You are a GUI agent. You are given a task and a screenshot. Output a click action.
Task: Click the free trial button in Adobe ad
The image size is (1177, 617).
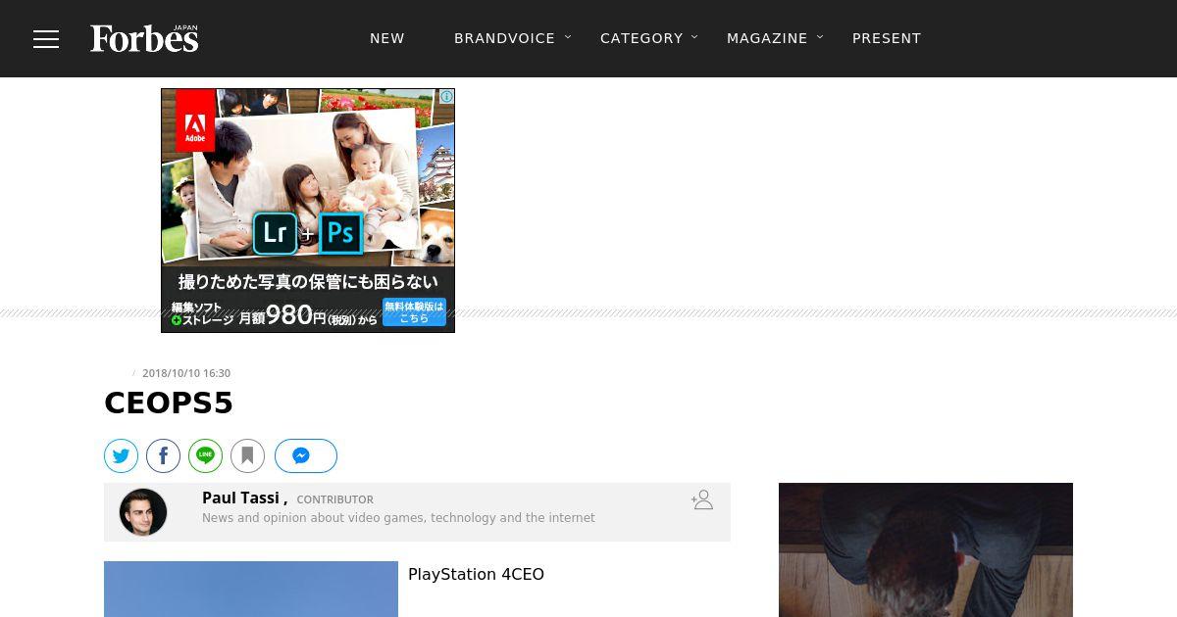click(414, 312)
